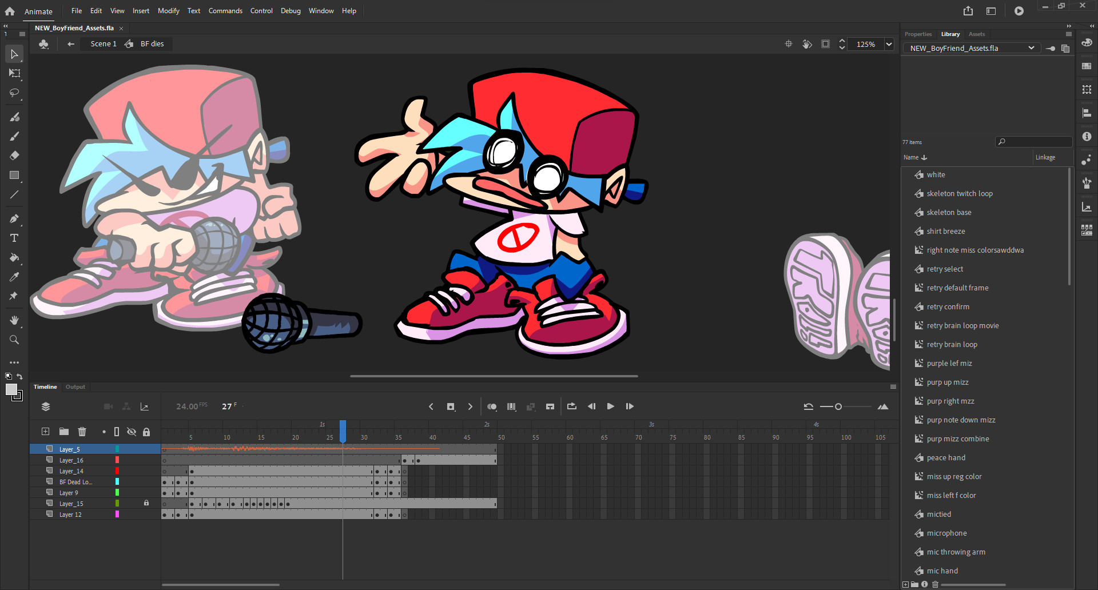
Task: Open the Timeline panel menu
Action: [892, 386]
